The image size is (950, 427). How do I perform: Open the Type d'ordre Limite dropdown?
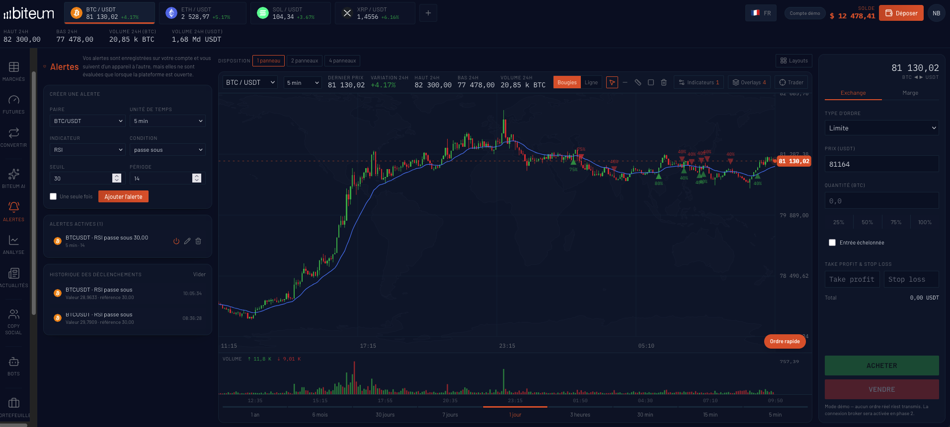pos(881,128)
